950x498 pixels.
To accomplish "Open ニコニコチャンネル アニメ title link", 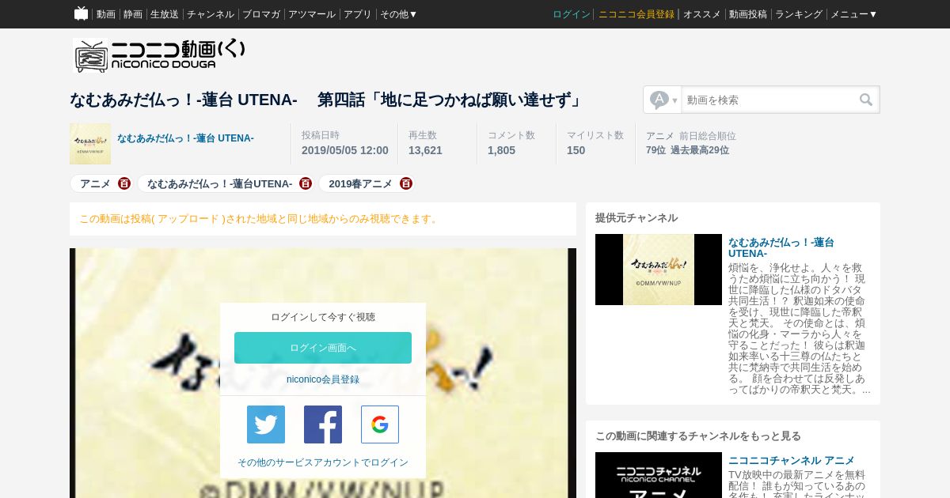I will (792, 460).
